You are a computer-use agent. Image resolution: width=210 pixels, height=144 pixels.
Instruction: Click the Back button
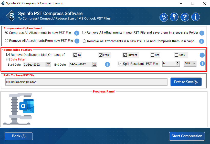(x=19, y=136)
